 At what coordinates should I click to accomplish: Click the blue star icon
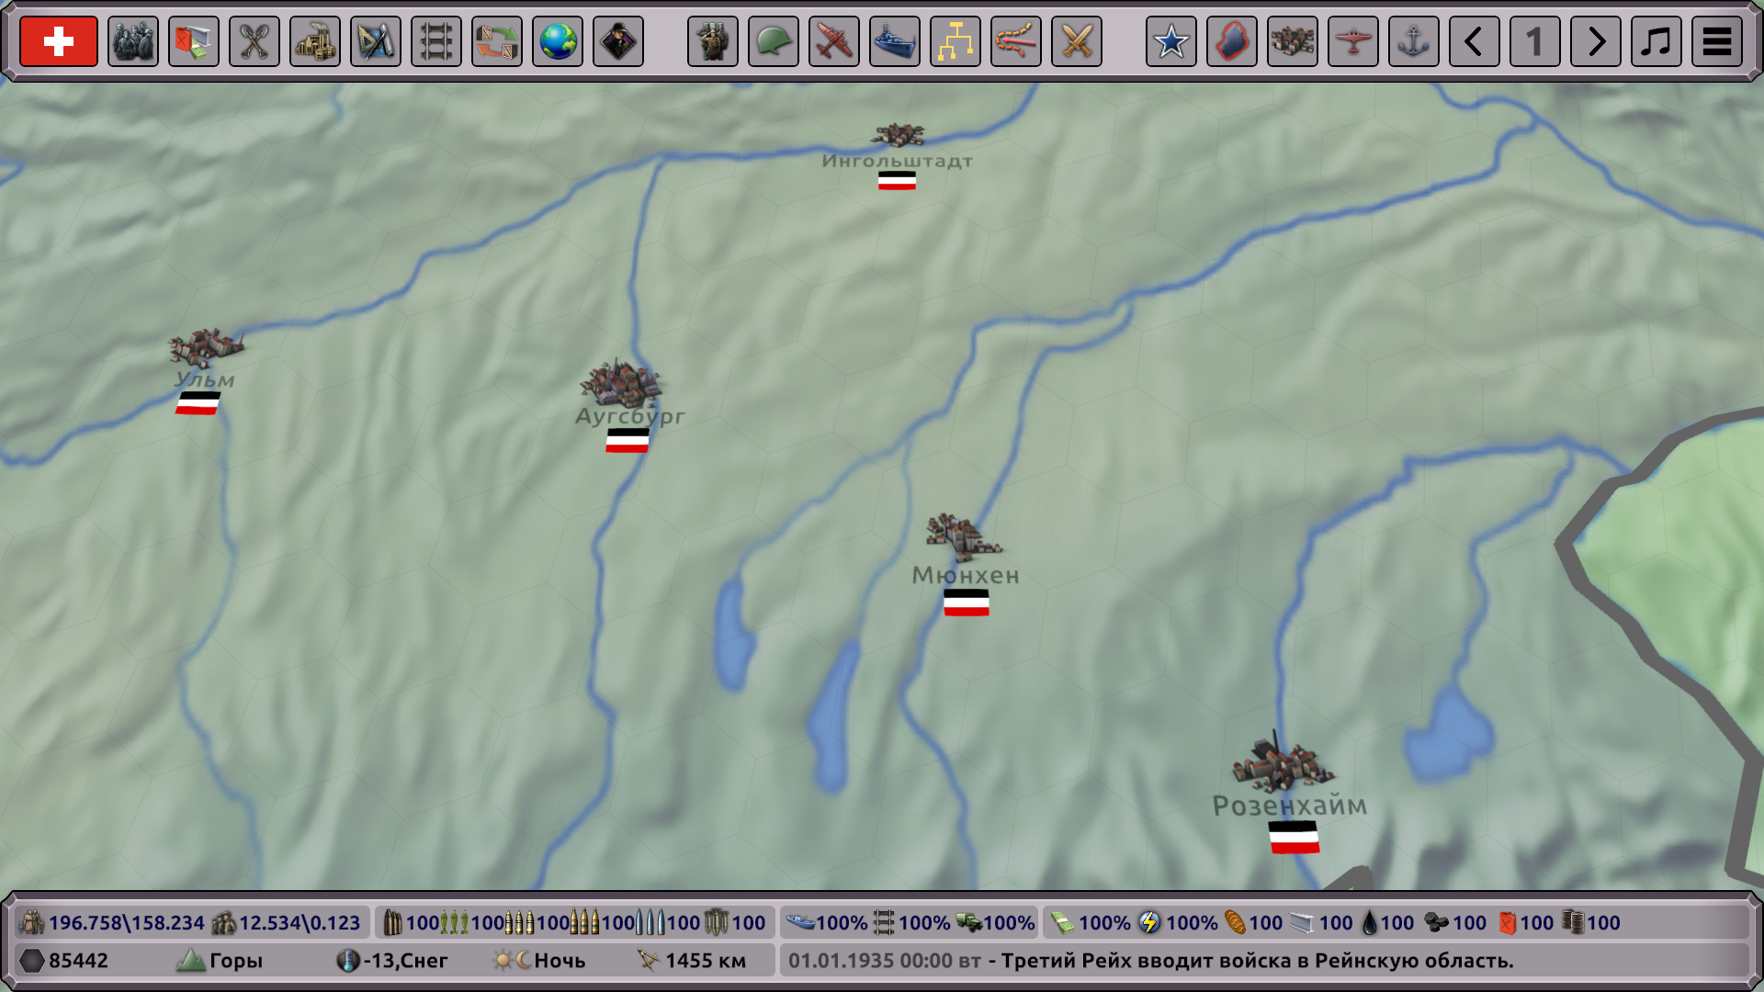pyautogui.click(x=1171, y=41)
